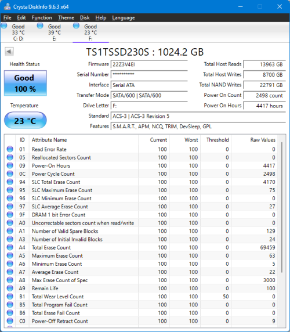This screenshot has height=332, width=290.
Task: Click the Total Host Reads value 13963 GB
Action: pos(264,64)
